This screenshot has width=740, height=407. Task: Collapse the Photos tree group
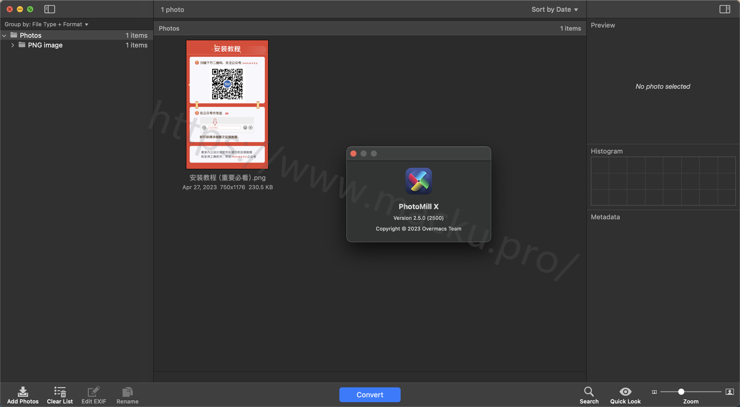(x=4, y=35)
